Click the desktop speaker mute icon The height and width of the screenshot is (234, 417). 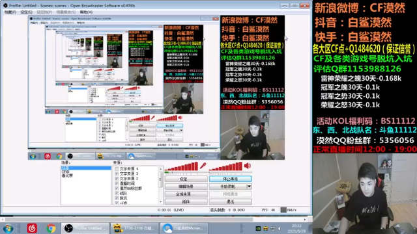[248, 166]
